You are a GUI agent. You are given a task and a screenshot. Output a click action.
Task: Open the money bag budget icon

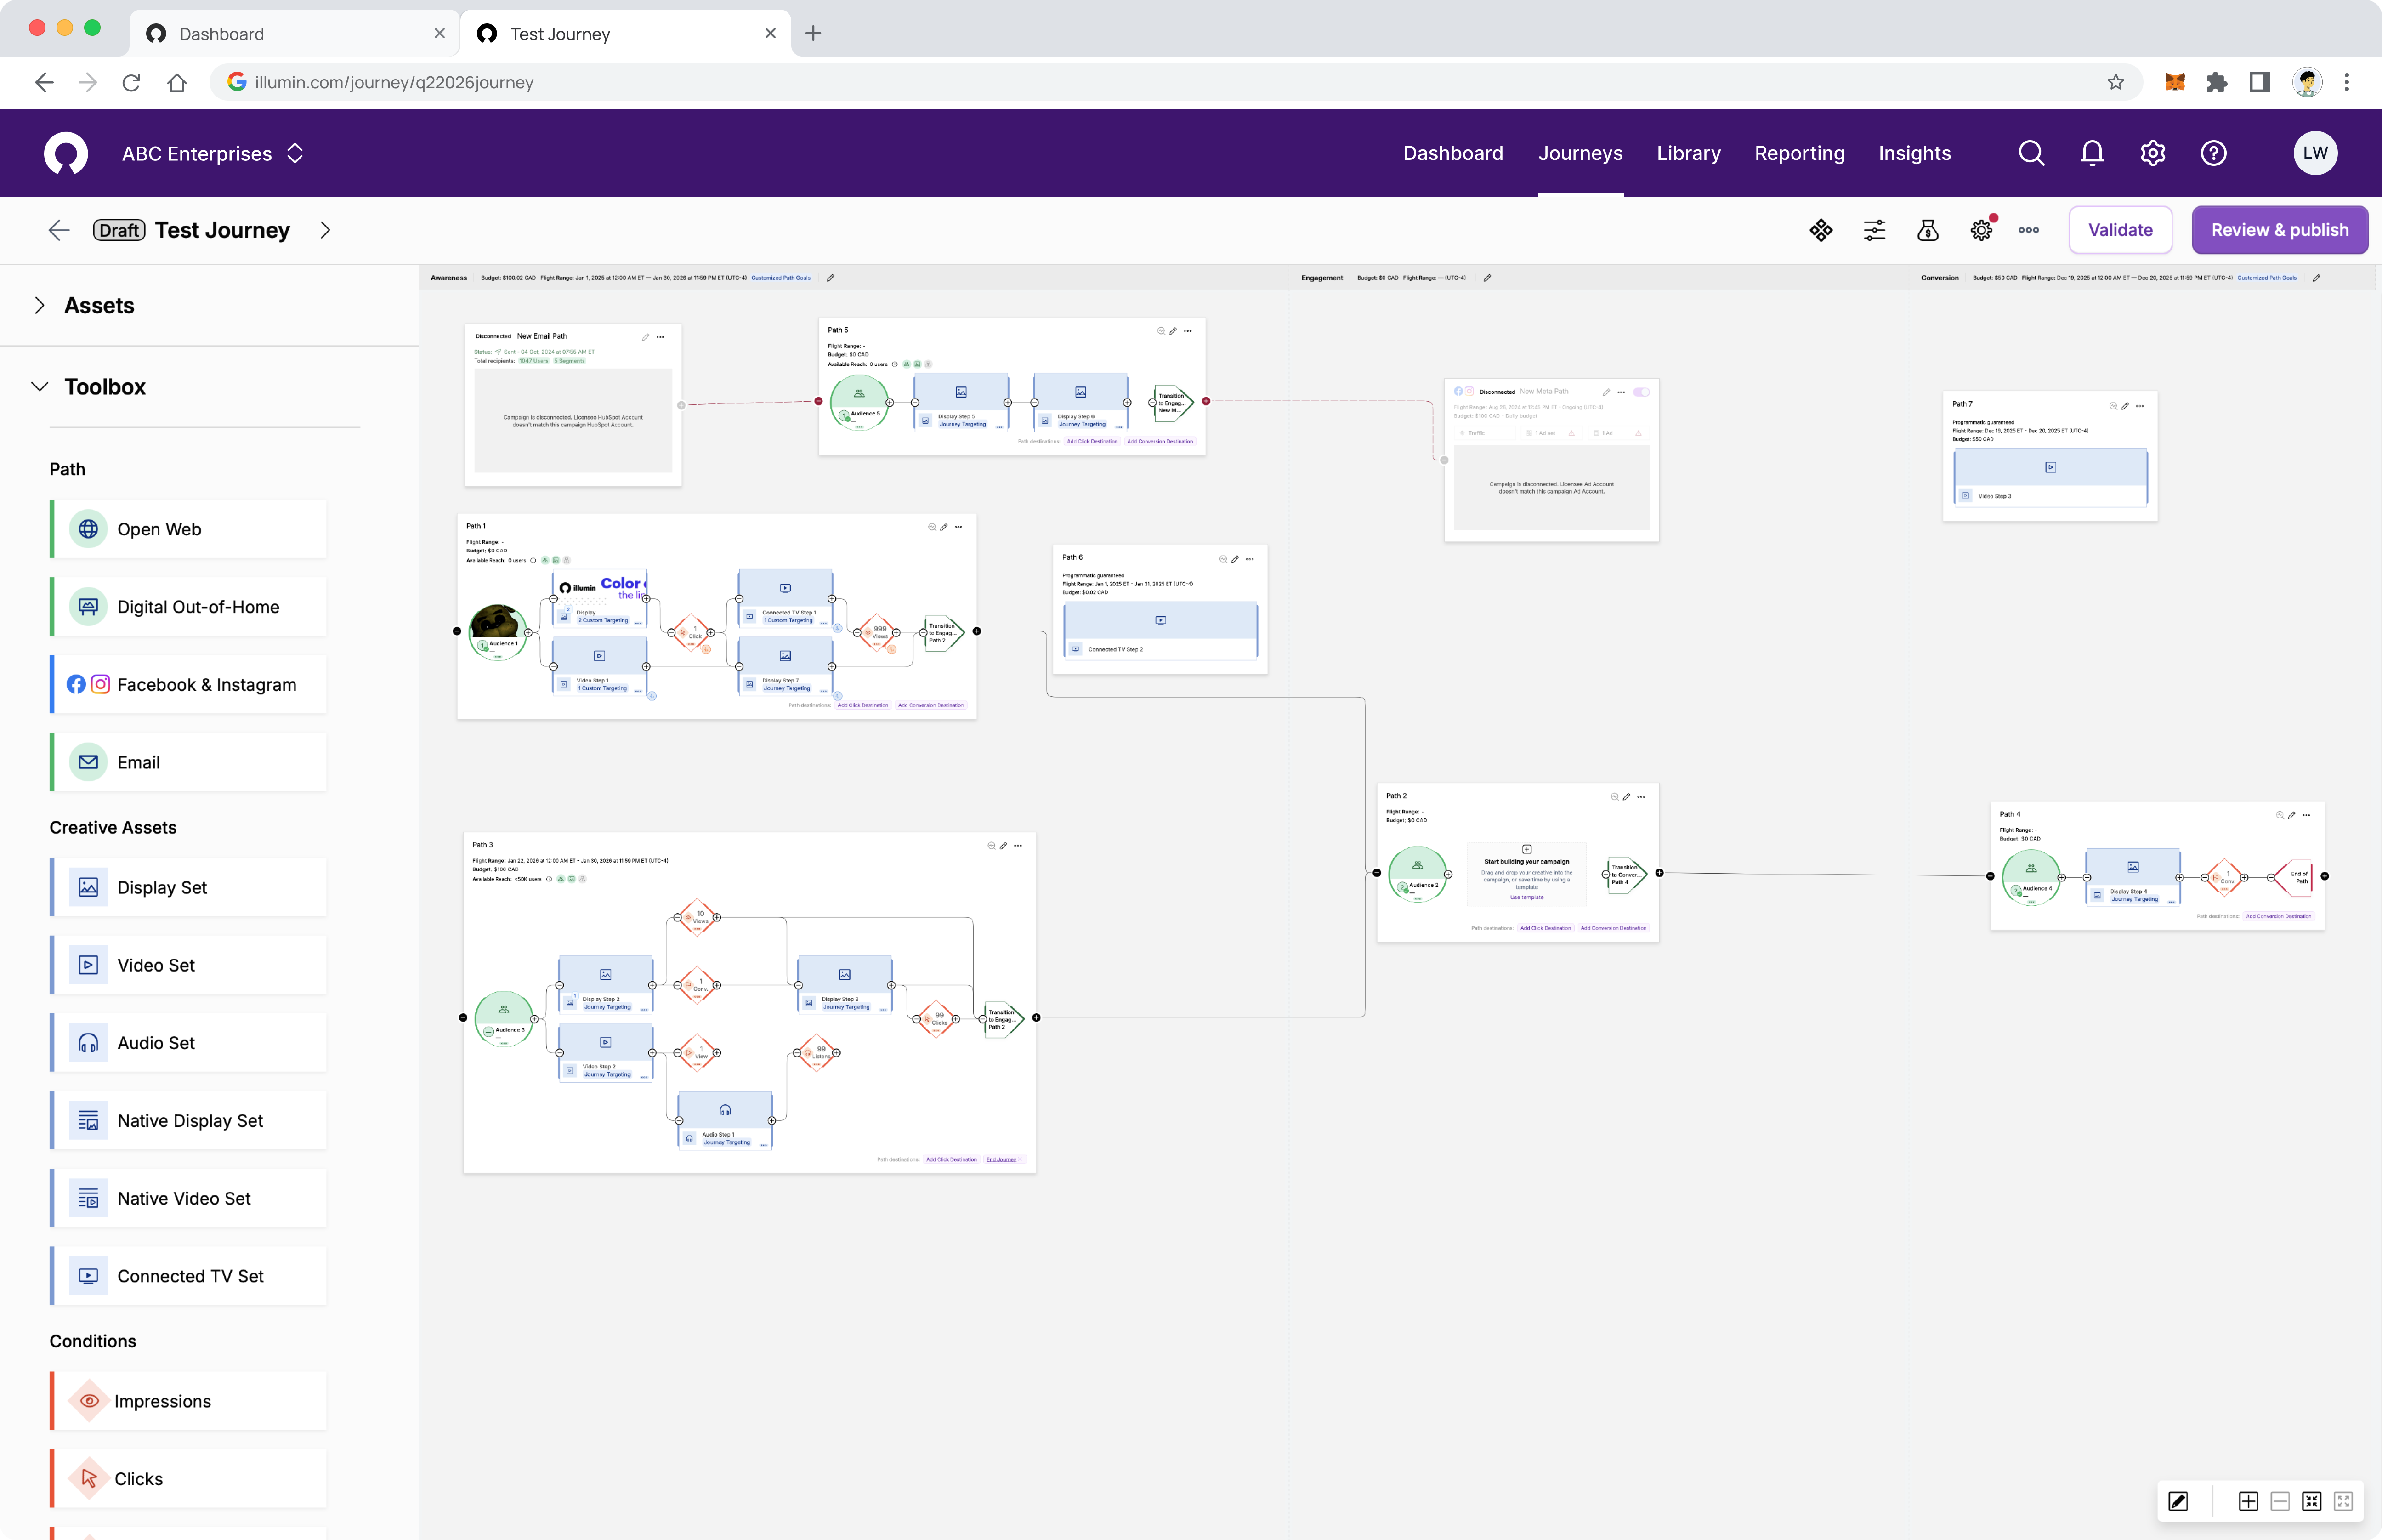1927,230
